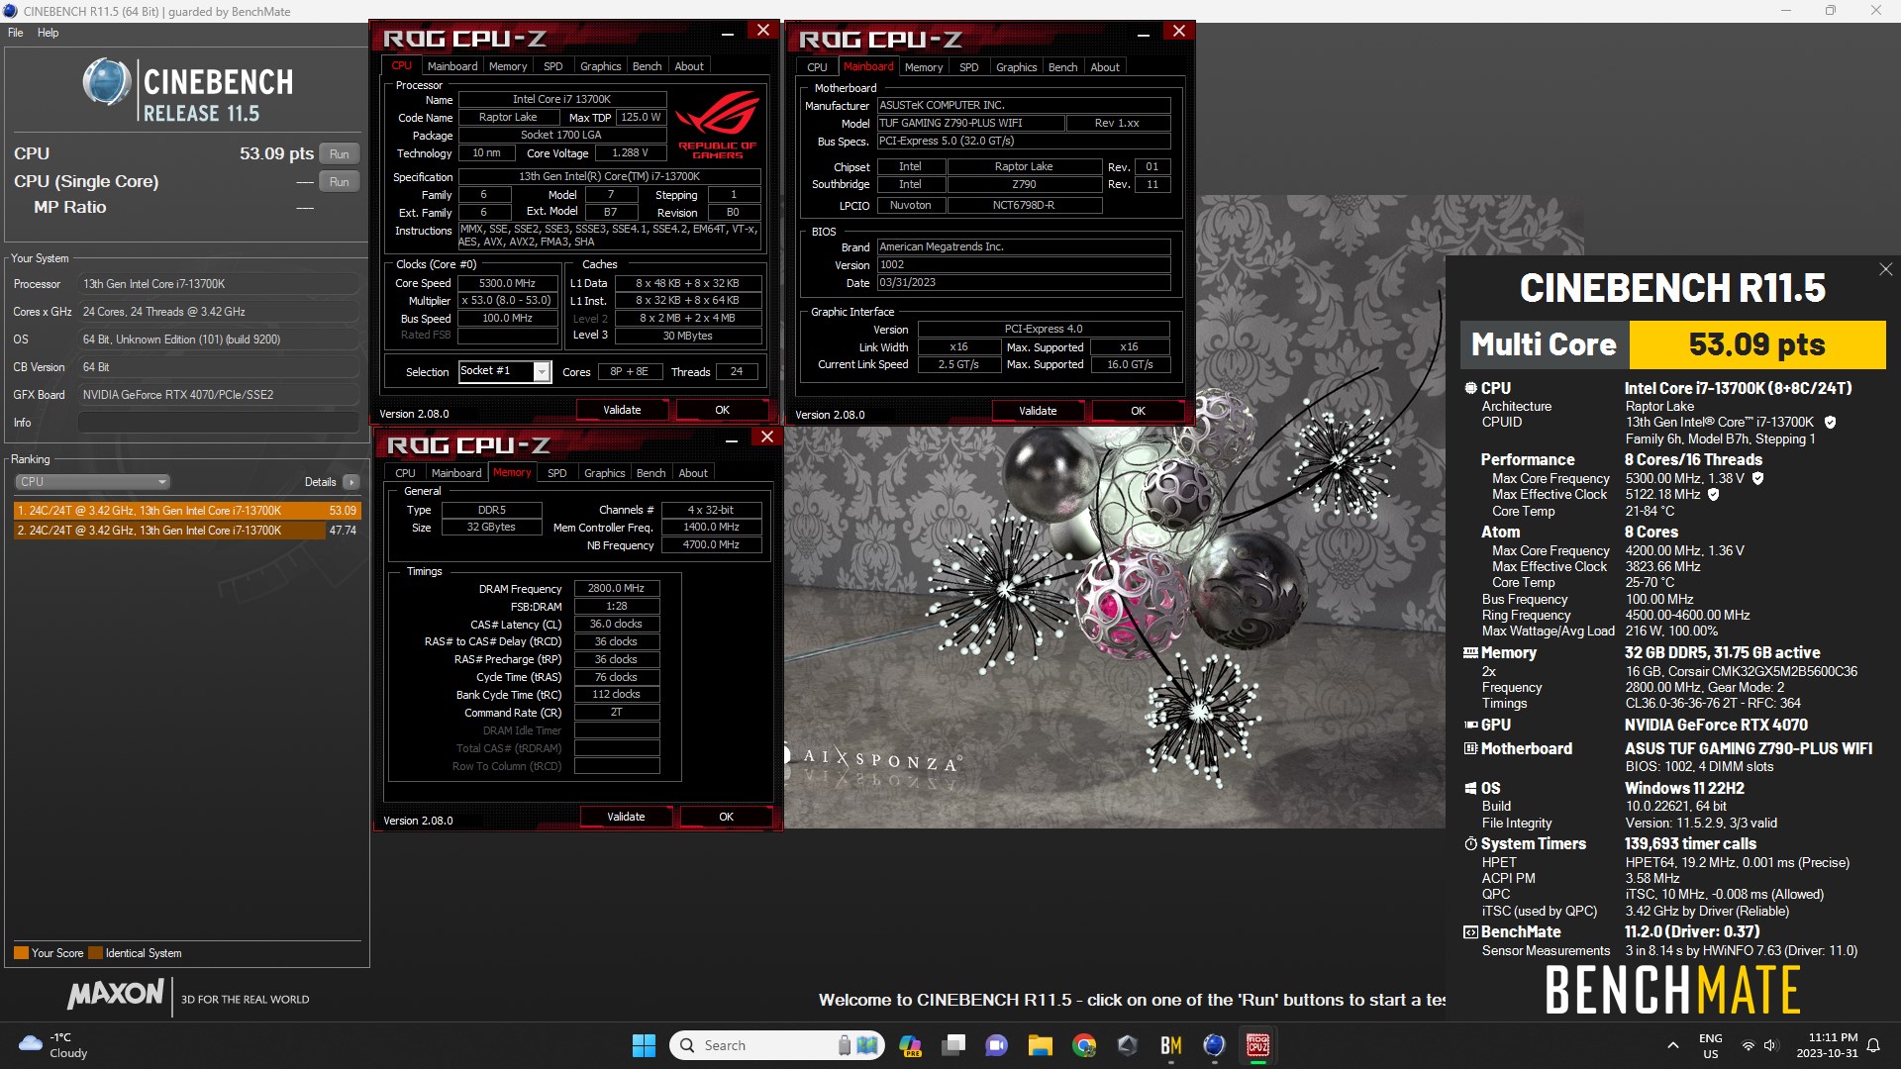Select Bench tab in Memory CPU-Z window
1901x1069 pixels.
point(651,473)
